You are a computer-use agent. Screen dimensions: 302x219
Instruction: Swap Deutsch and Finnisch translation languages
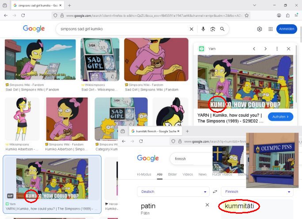[x=215, y=192]
